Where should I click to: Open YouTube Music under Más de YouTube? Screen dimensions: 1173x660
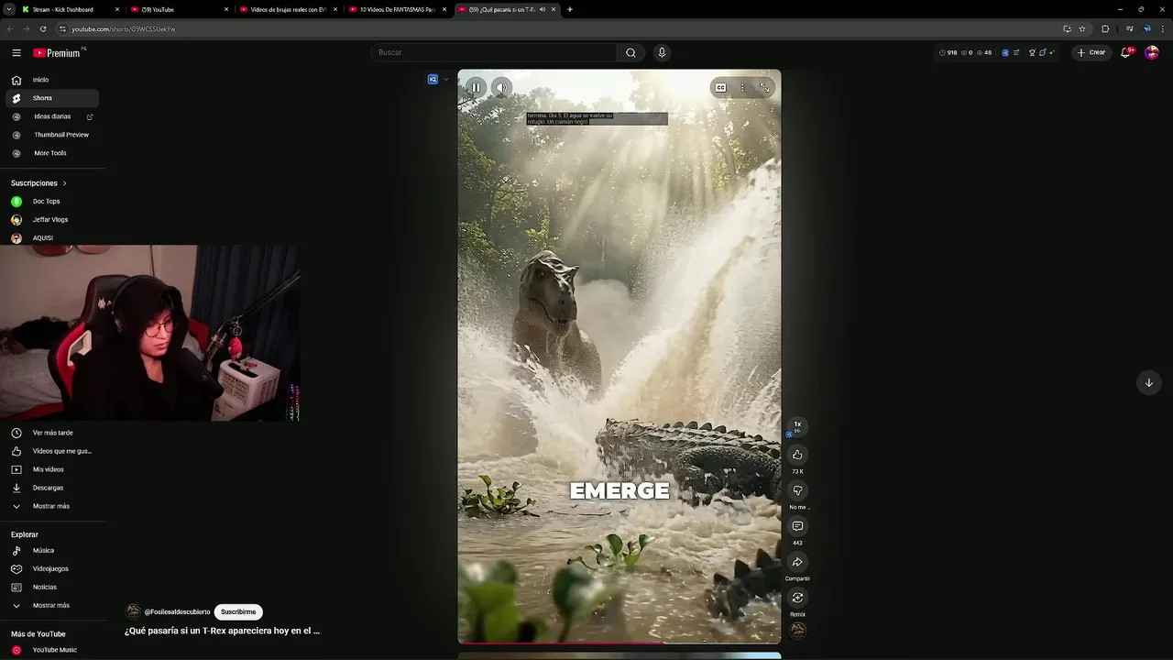click(x=52, y=650)
